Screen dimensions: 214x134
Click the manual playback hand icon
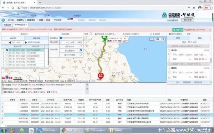pos(151,34)
